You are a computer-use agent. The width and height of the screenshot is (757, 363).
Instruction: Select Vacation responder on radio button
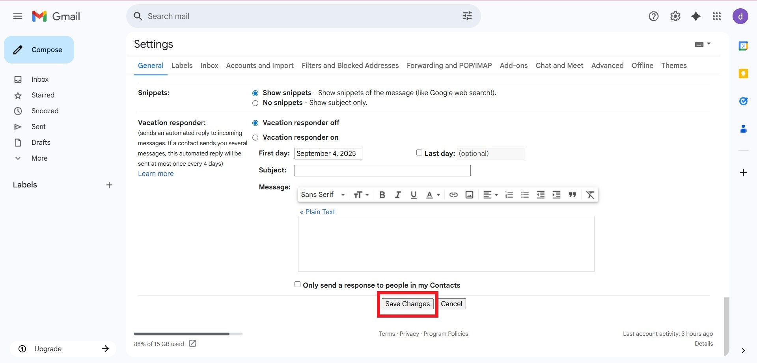[255, 138]
